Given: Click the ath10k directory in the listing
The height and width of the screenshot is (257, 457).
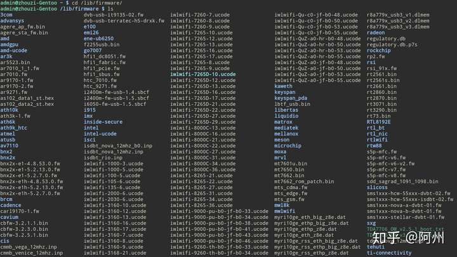Looking at the screenshot, I should click(x=10, y=110).
